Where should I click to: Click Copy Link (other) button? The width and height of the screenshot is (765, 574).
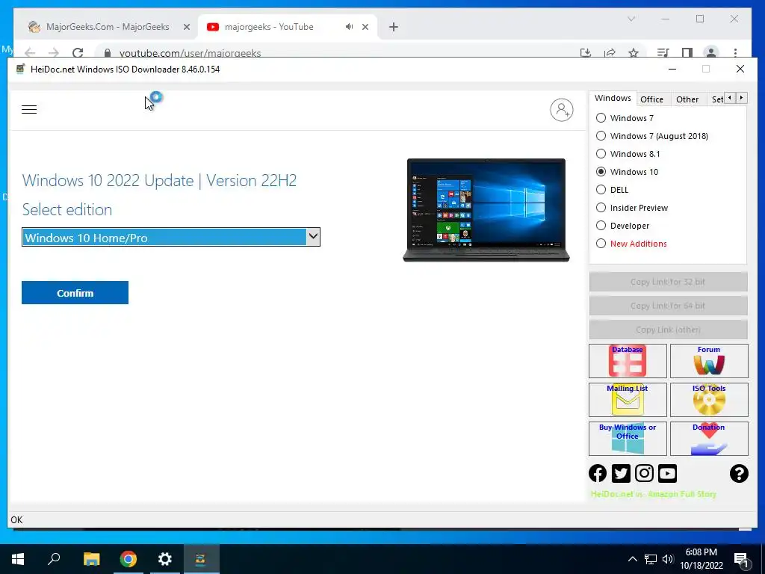coord(668,330)
